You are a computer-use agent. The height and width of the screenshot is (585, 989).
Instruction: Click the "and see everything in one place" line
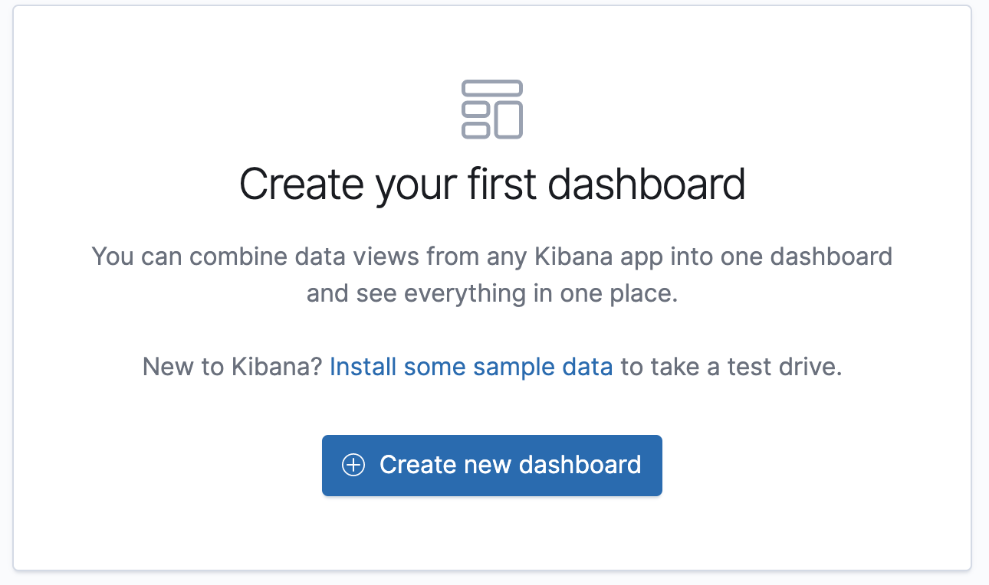click(x=492, y=294)
